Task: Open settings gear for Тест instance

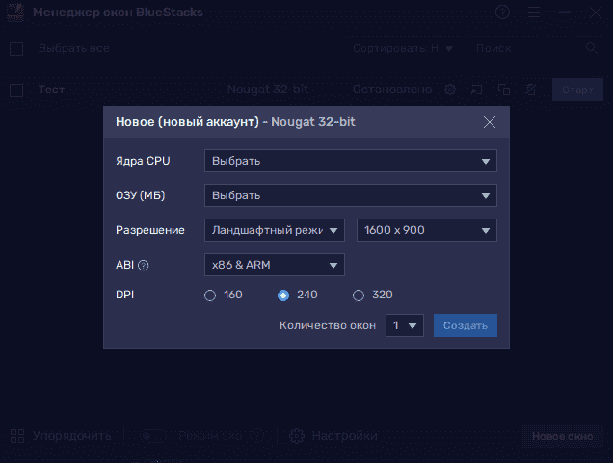Action: pos(449,90)
